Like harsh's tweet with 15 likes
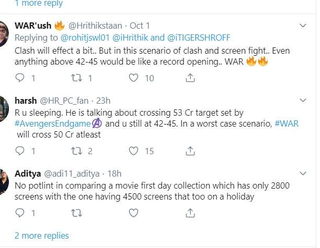 (x=134, y=151)
